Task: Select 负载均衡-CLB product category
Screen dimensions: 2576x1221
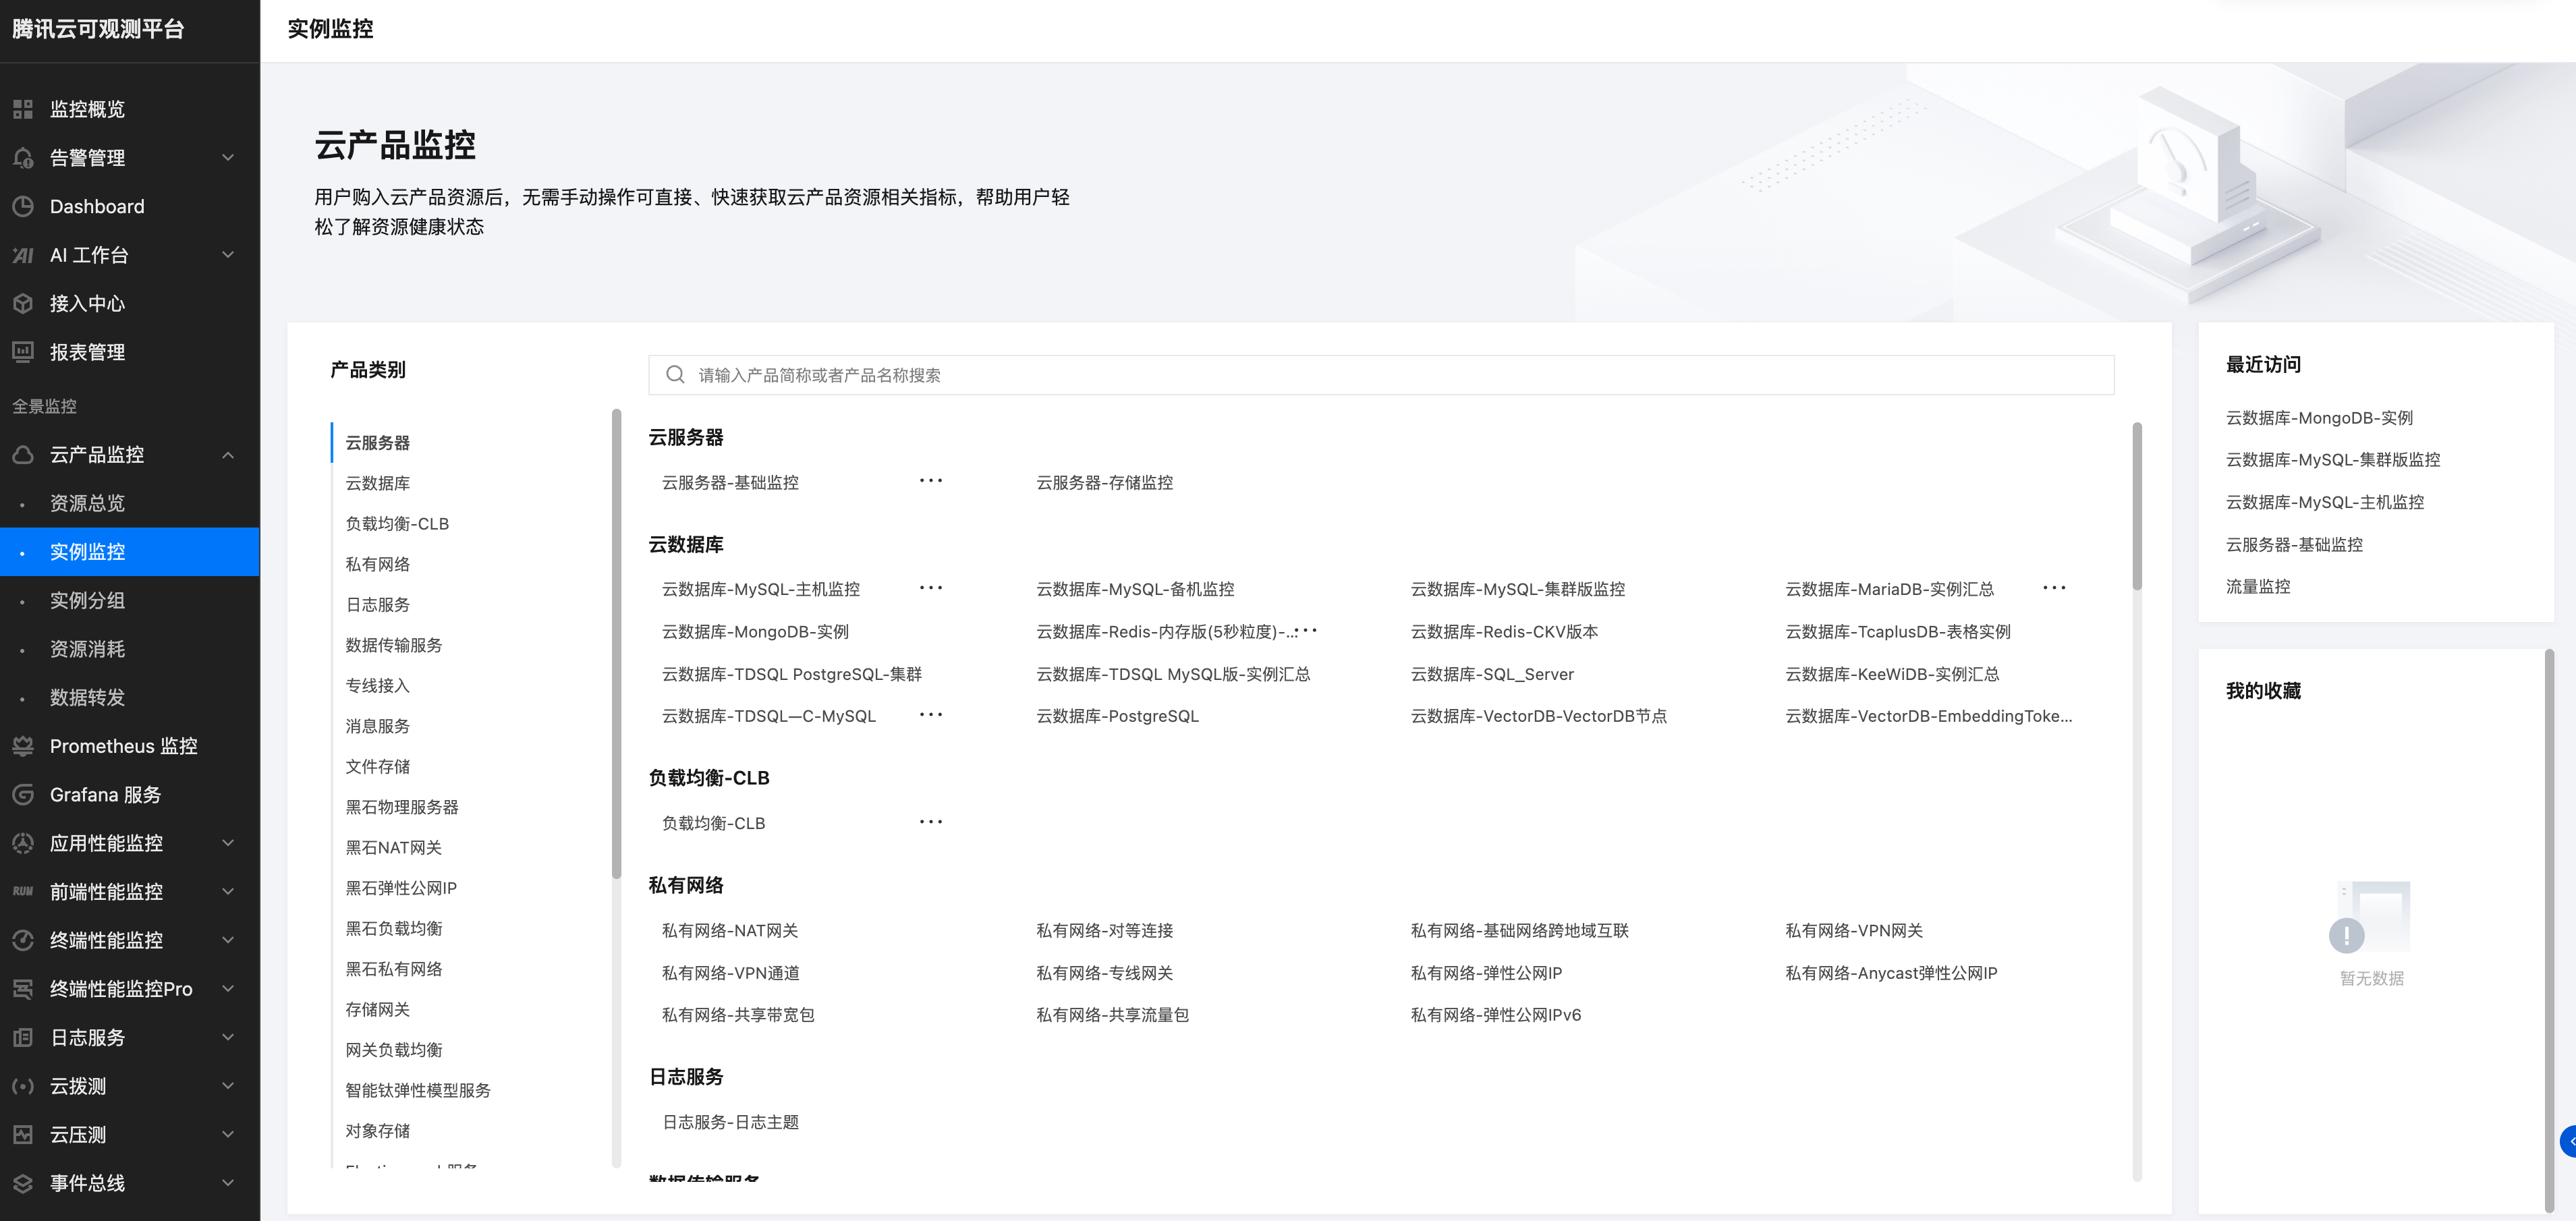Action: tap(397, 524)
